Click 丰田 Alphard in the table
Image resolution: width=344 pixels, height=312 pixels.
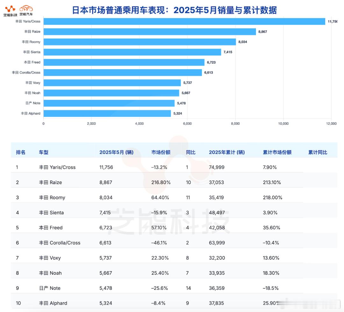click(53, 303)
